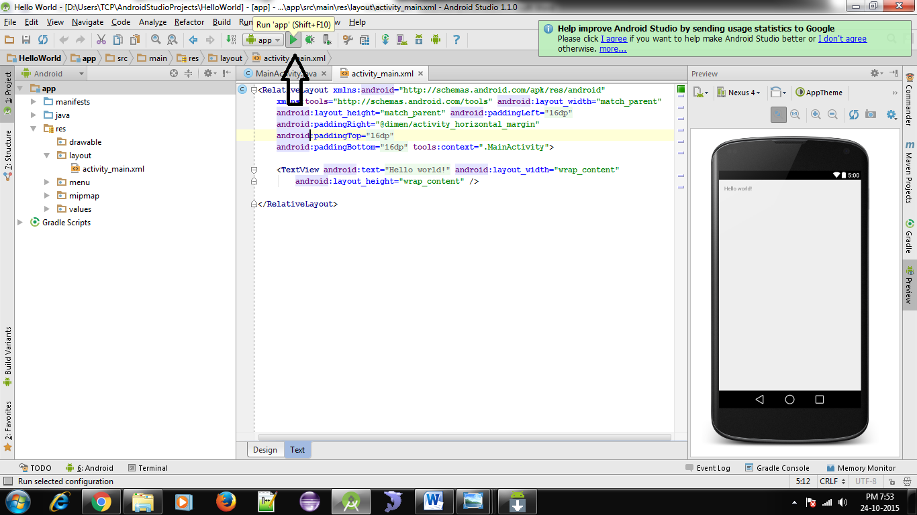Toggle the 1: Project tool window

pos(8,93)
